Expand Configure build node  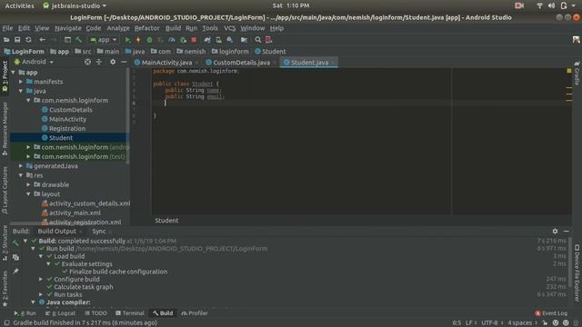pyautogui.click(x=41, y=279)
